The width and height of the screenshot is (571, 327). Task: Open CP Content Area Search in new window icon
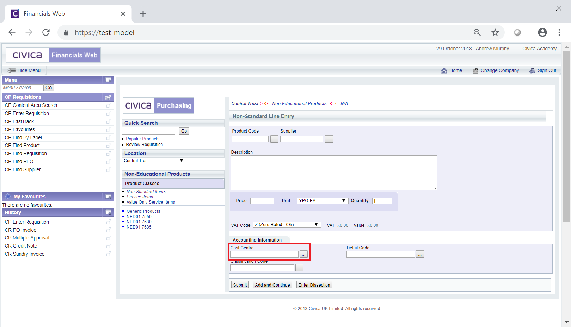[109, 105]
